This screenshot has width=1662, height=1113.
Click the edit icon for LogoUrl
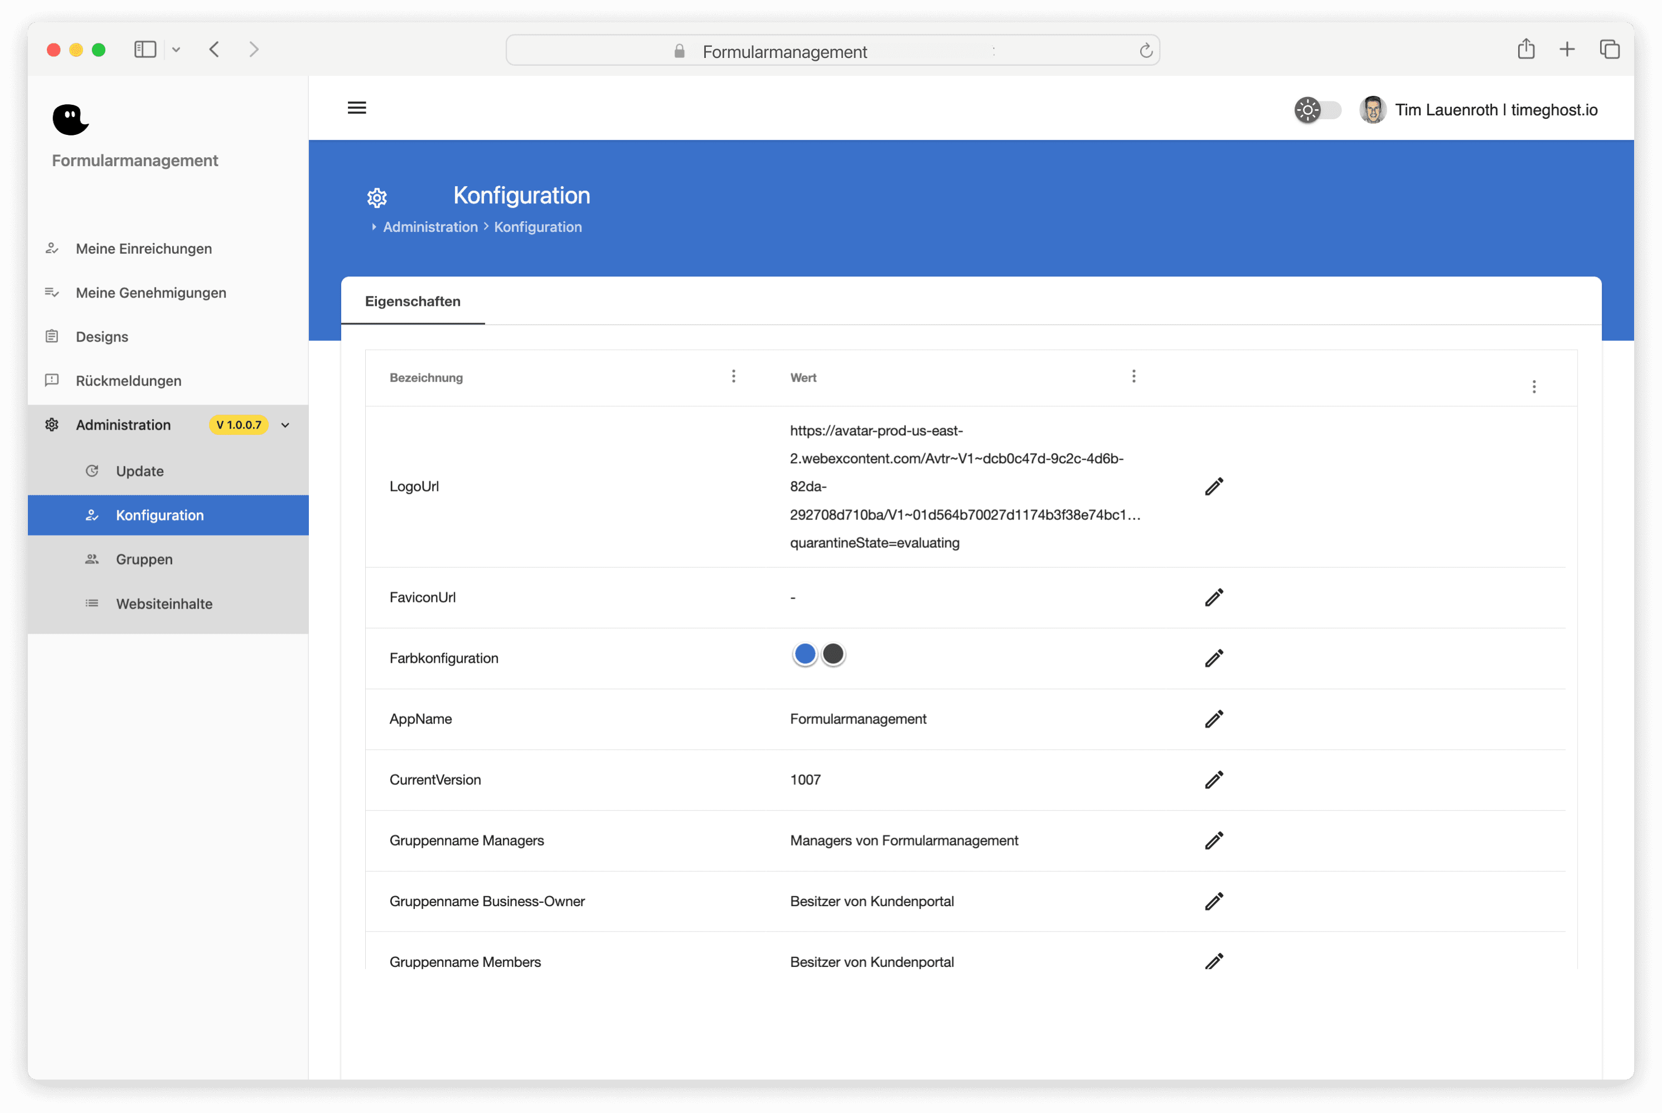coord(1214,485)
